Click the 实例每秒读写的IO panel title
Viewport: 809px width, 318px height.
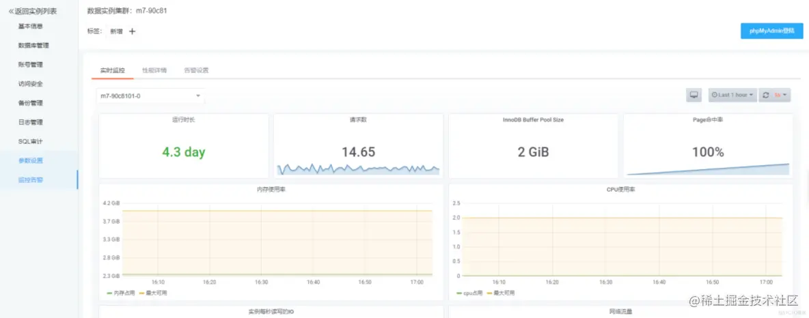point(271,312)
